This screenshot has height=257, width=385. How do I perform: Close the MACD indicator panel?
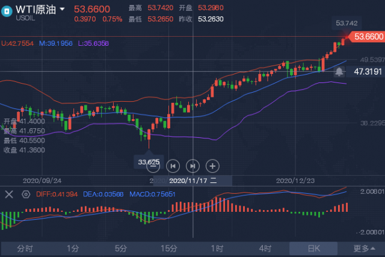(x=9, y=194)
